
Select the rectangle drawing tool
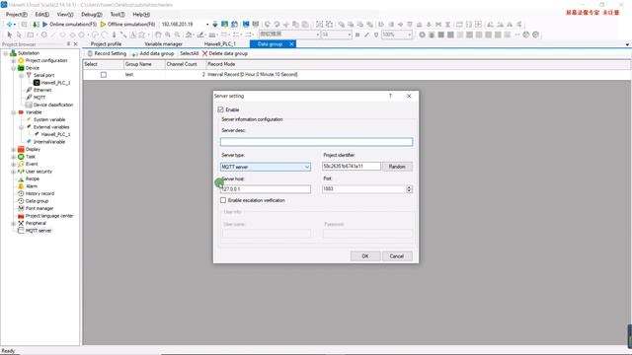(x=31, y=35)
